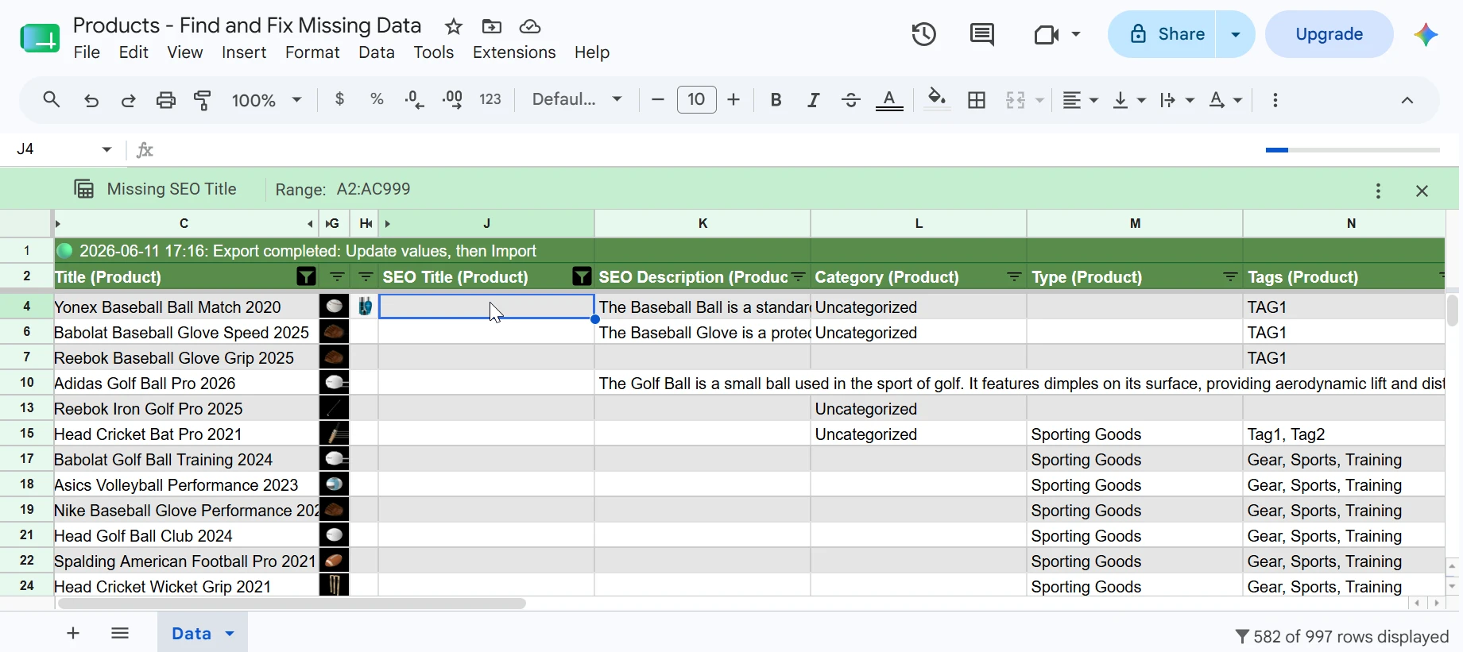This screenshot has height=652, width=1463.
Task: Open merge cells dropdown
Action: 1039,101
